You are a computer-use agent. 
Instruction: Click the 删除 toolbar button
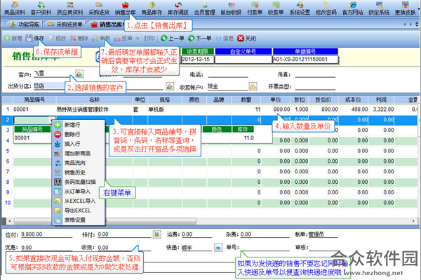(79, 38)
